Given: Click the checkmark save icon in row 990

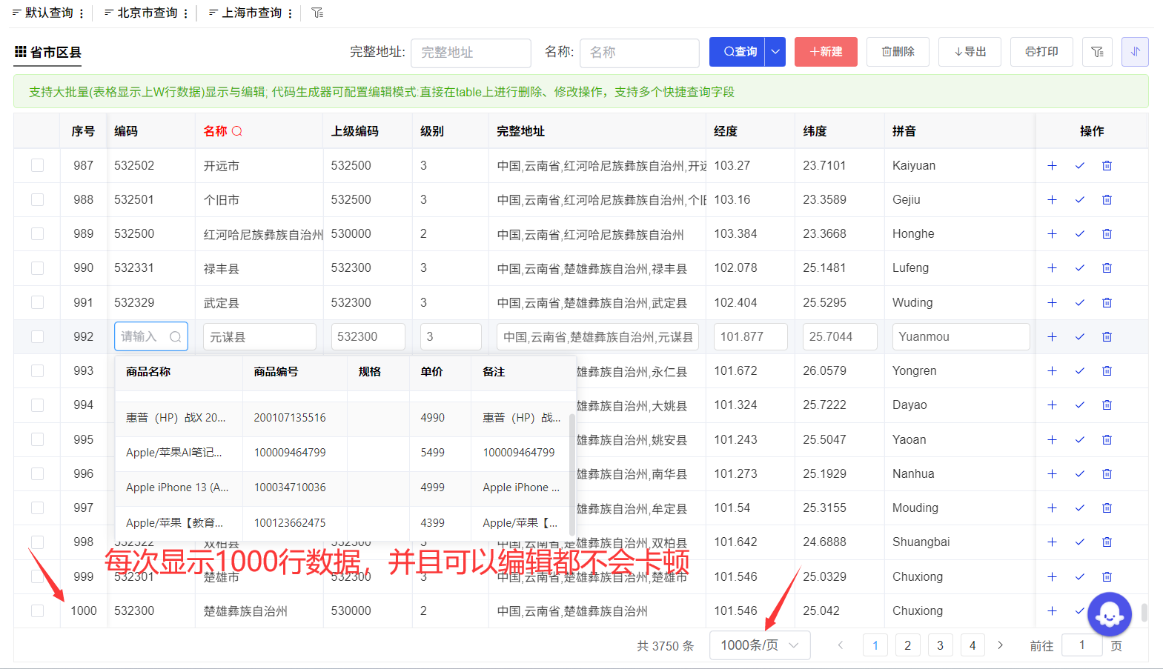Looking at the screenshot, I should pyautogui.click(x=1079, y=268).
